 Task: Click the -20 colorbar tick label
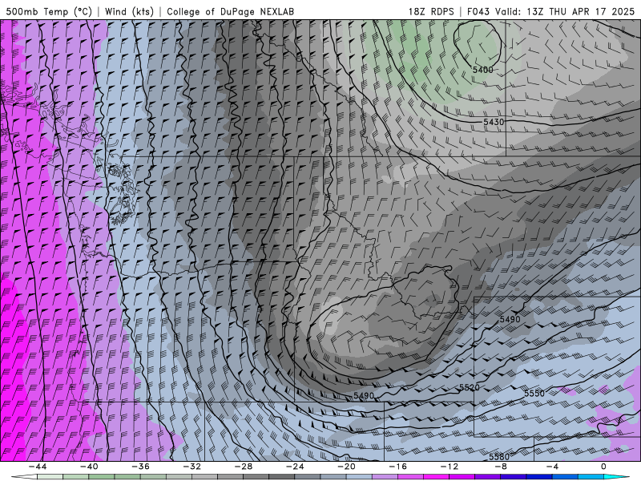tap(346, 467)
